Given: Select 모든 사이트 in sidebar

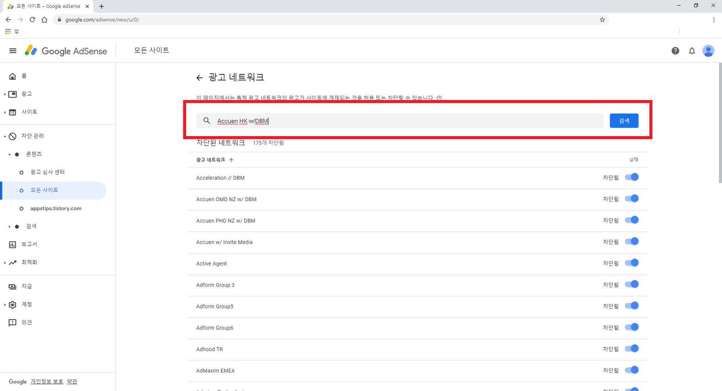Looking at the screenshot, I should click(x=44, y=190).
